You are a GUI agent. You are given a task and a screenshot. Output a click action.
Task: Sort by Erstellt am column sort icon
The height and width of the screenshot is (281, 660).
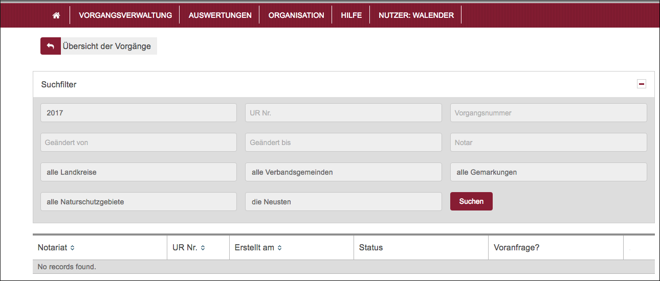point(280,248)
